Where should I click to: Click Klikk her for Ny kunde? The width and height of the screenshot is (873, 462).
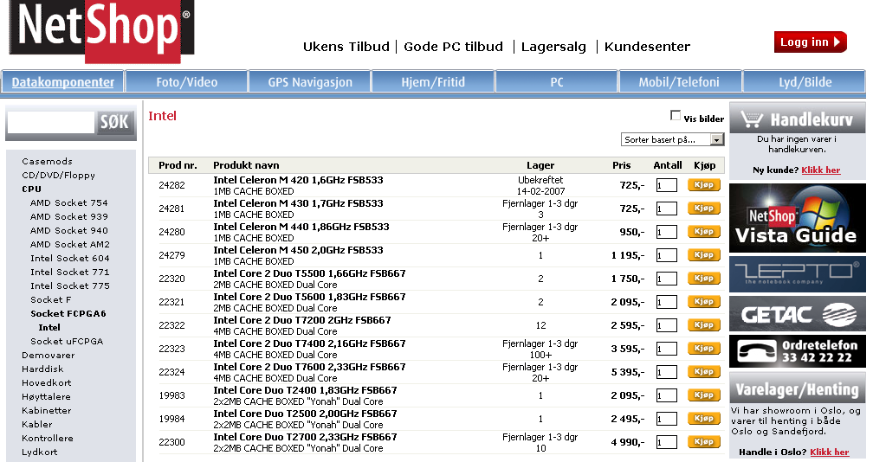[821, 170]
